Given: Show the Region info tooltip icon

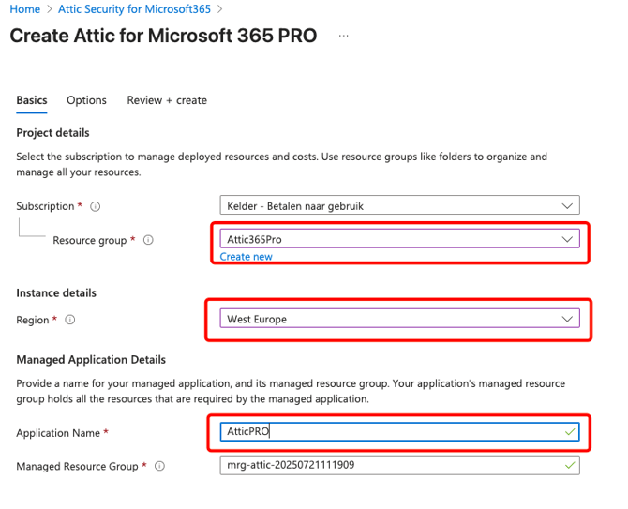Looking at the screenshot, I should tap(69, 321).
